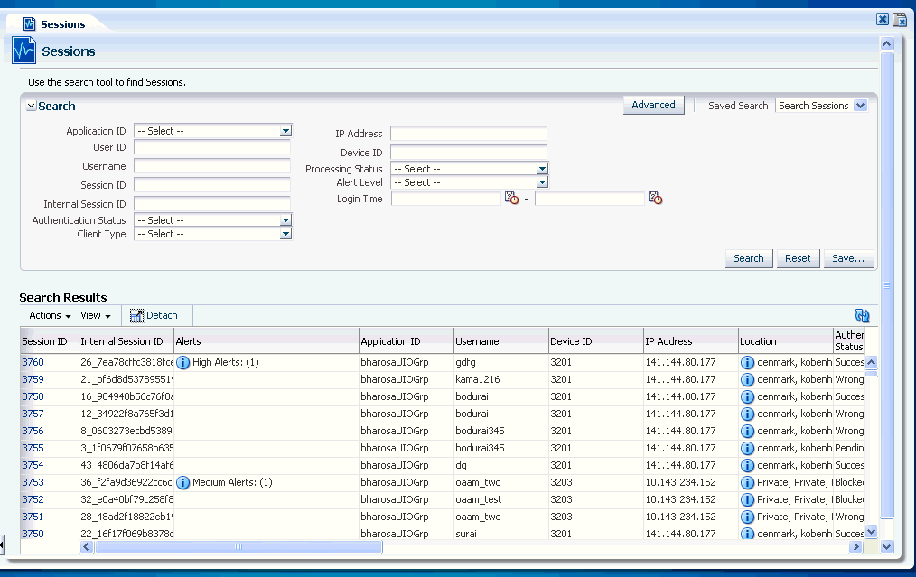Open the Authentication Status dropdown
Image resolution: width=916 pixels, height=577 pixels.
point(285,219)
